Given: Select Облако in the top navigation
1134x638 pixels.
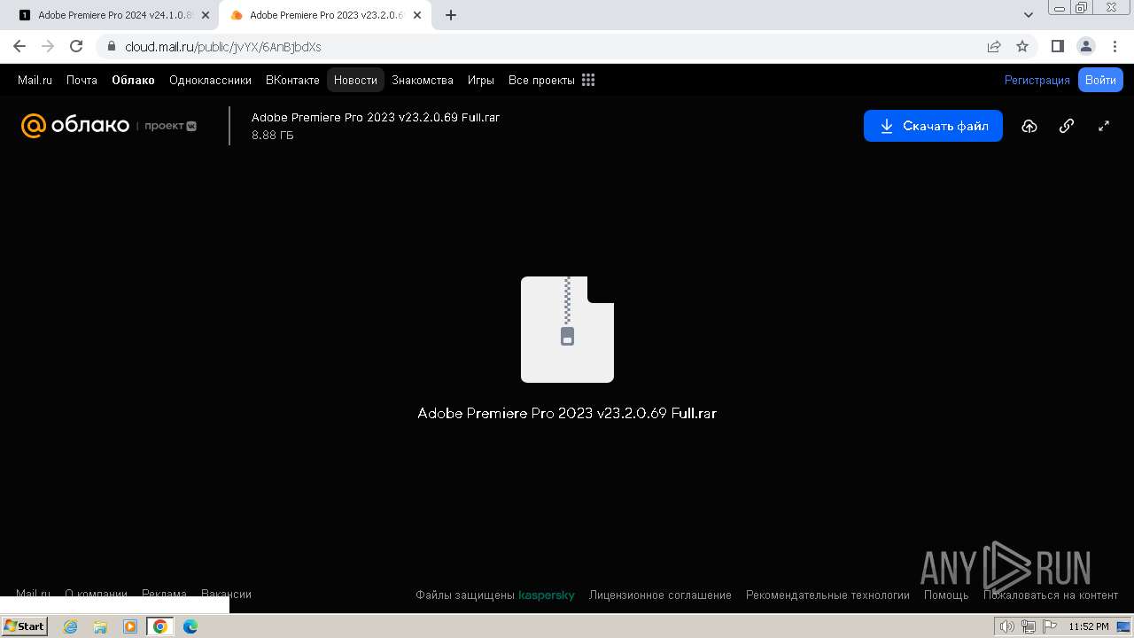Looking at the screenshot, I should tap(133, 80).
